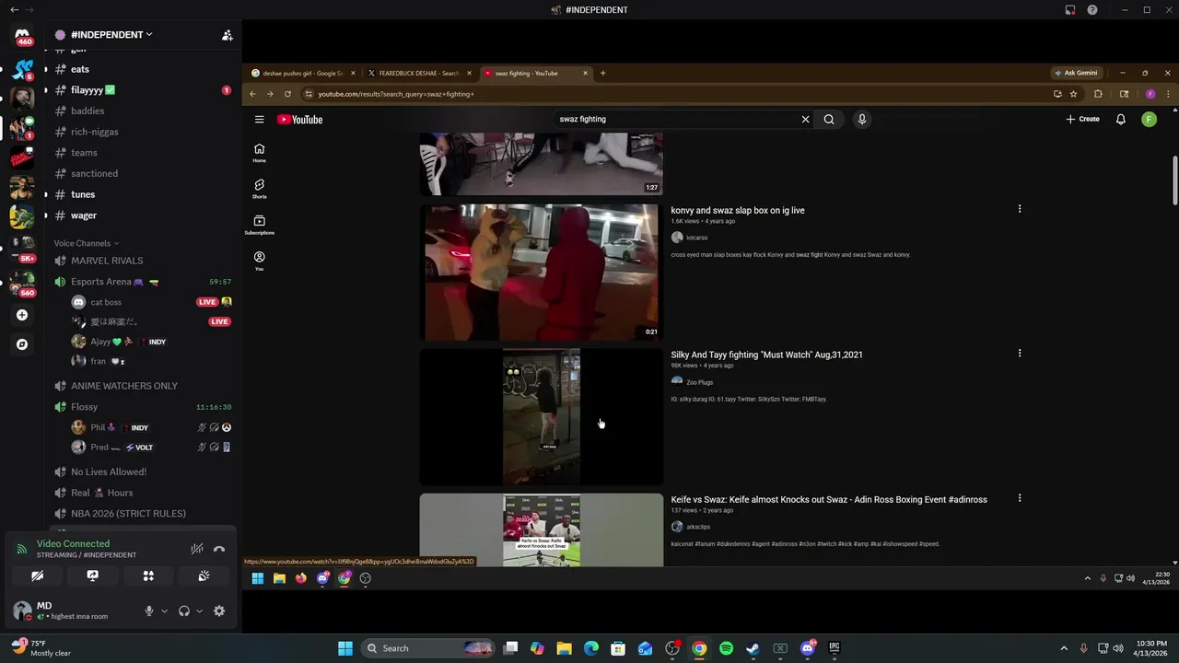
Task: Select user Pred in Flossy channel
Action: tap(99, 448)
